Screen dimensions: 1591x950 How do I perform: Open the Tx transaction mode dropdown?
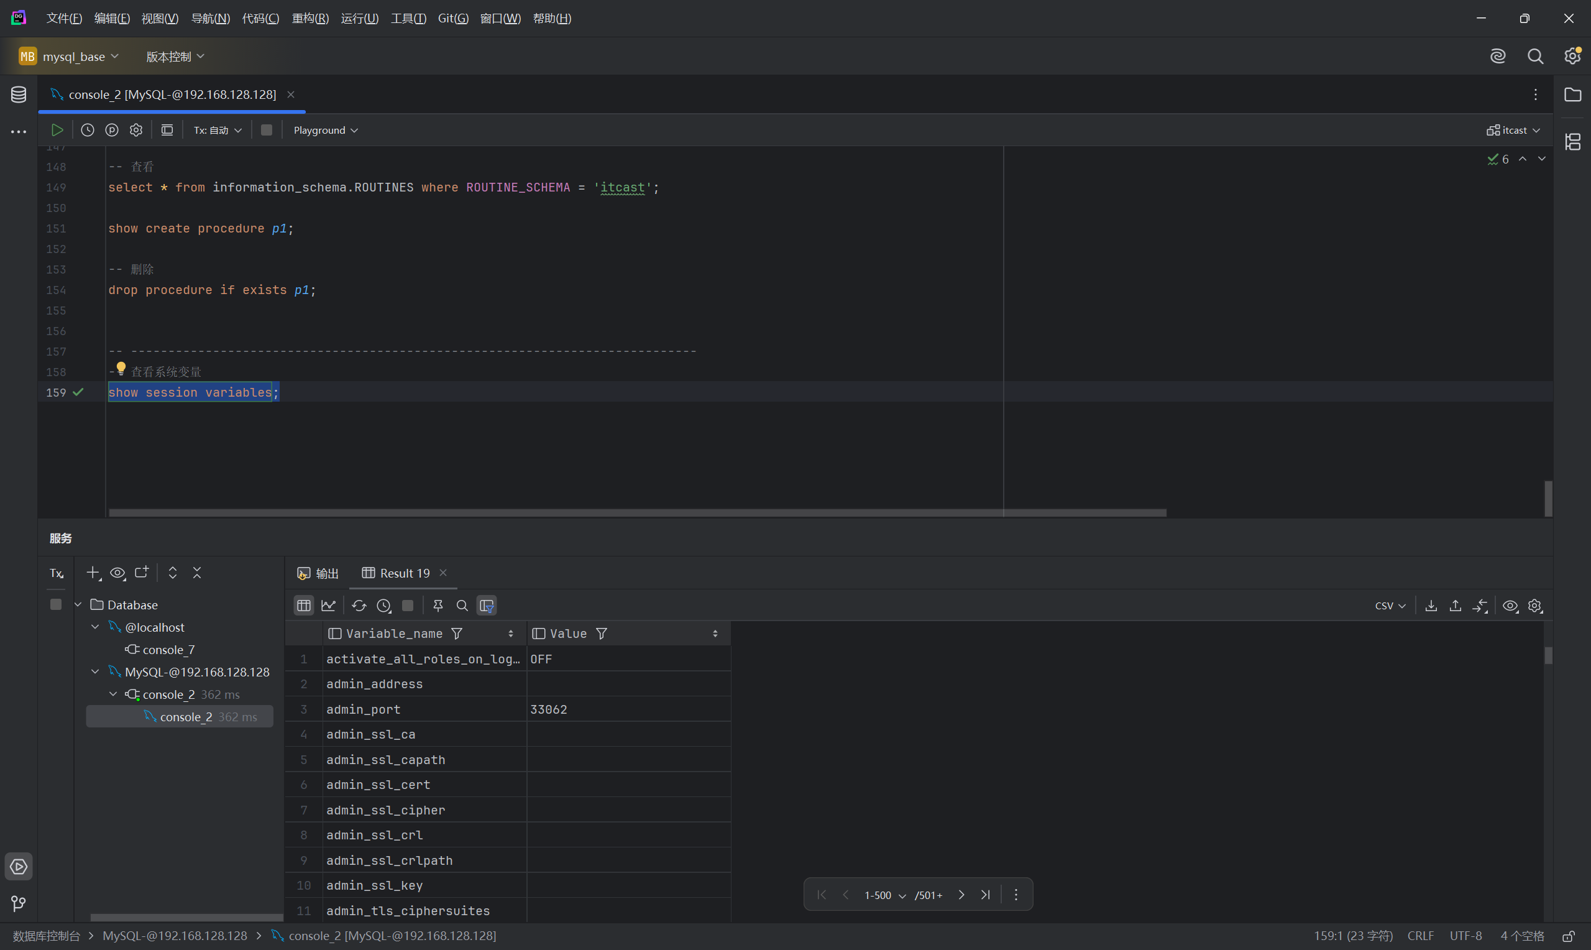tap(218, 130)
